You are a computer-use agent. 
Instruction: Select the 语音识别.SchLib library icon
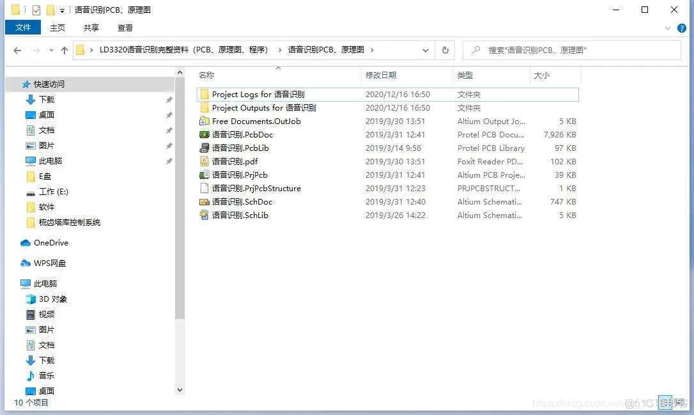click(x=204, y=215)
